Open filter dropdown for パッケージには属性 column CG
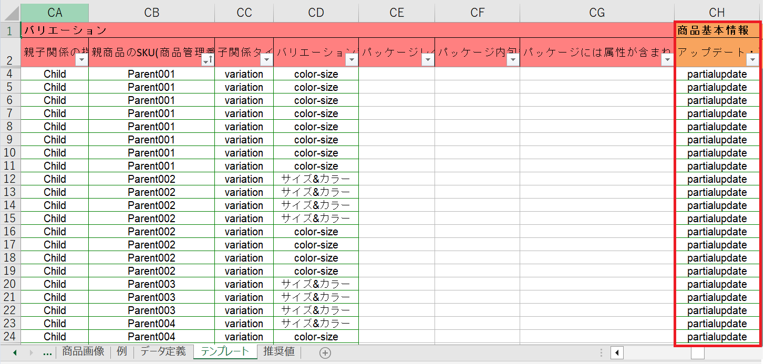765x364 pixels. coord(667,60)
